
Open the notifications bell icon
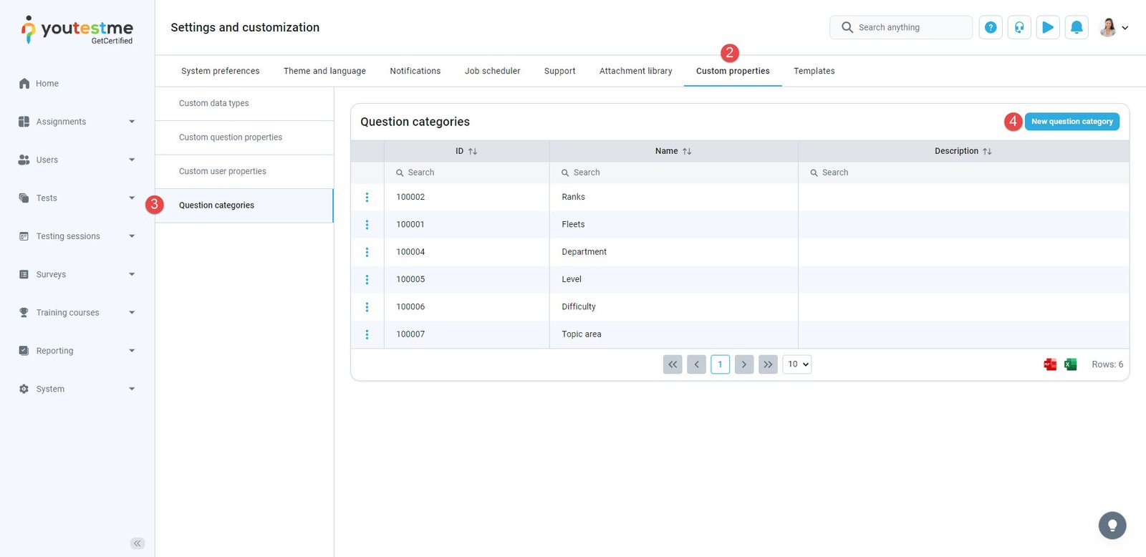[1077, 27]
